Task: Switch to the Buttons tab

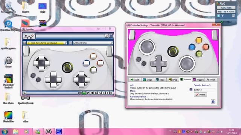Action: [x=186, y=79]
